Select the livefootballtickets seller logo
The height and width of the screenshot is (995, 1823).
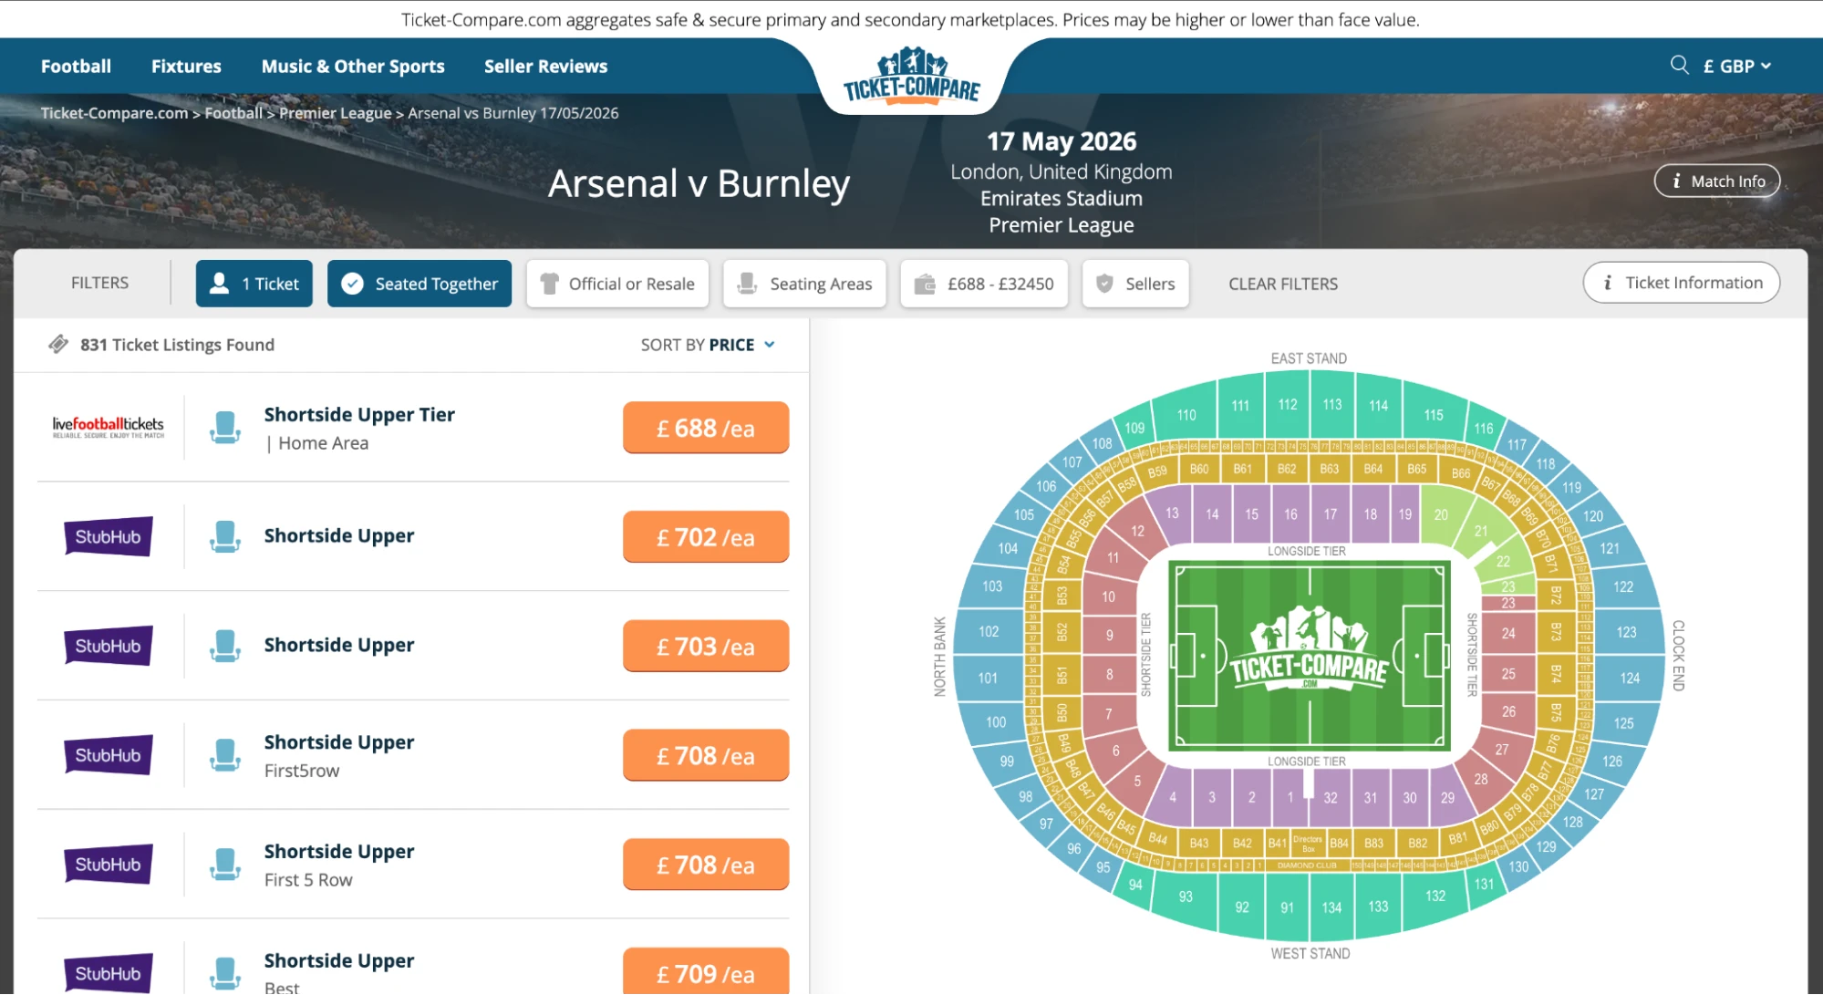coord(108,426)
